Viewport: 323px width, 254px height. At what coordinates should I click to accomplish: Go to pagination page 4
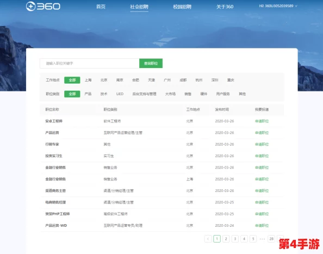[244, 239]
